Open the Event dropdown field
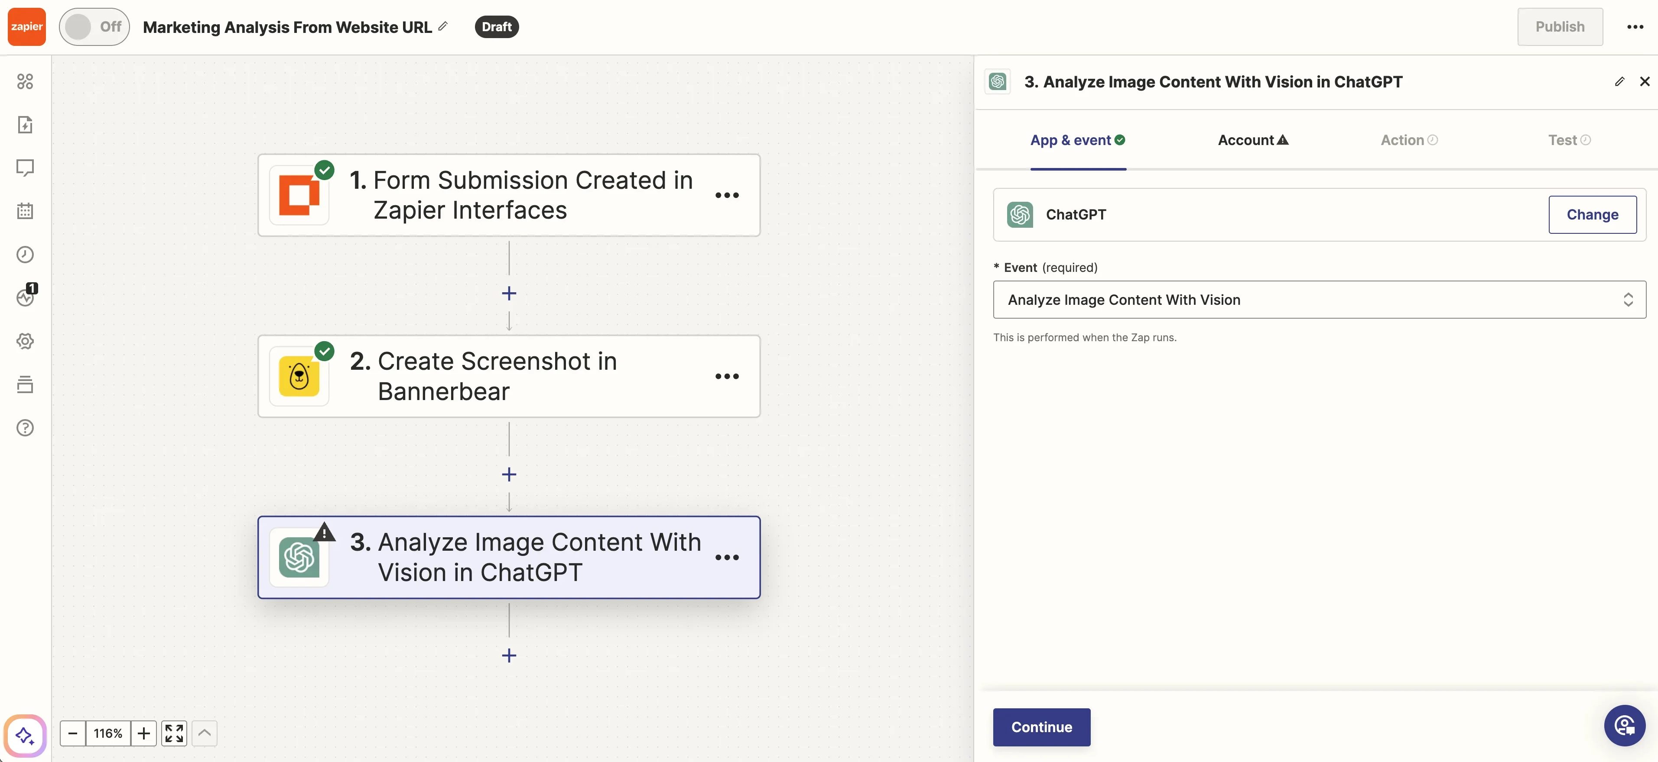Image resolution: width=1658 pixels, height=762 pixels. pyautogui.click(x=1319, y=300)
